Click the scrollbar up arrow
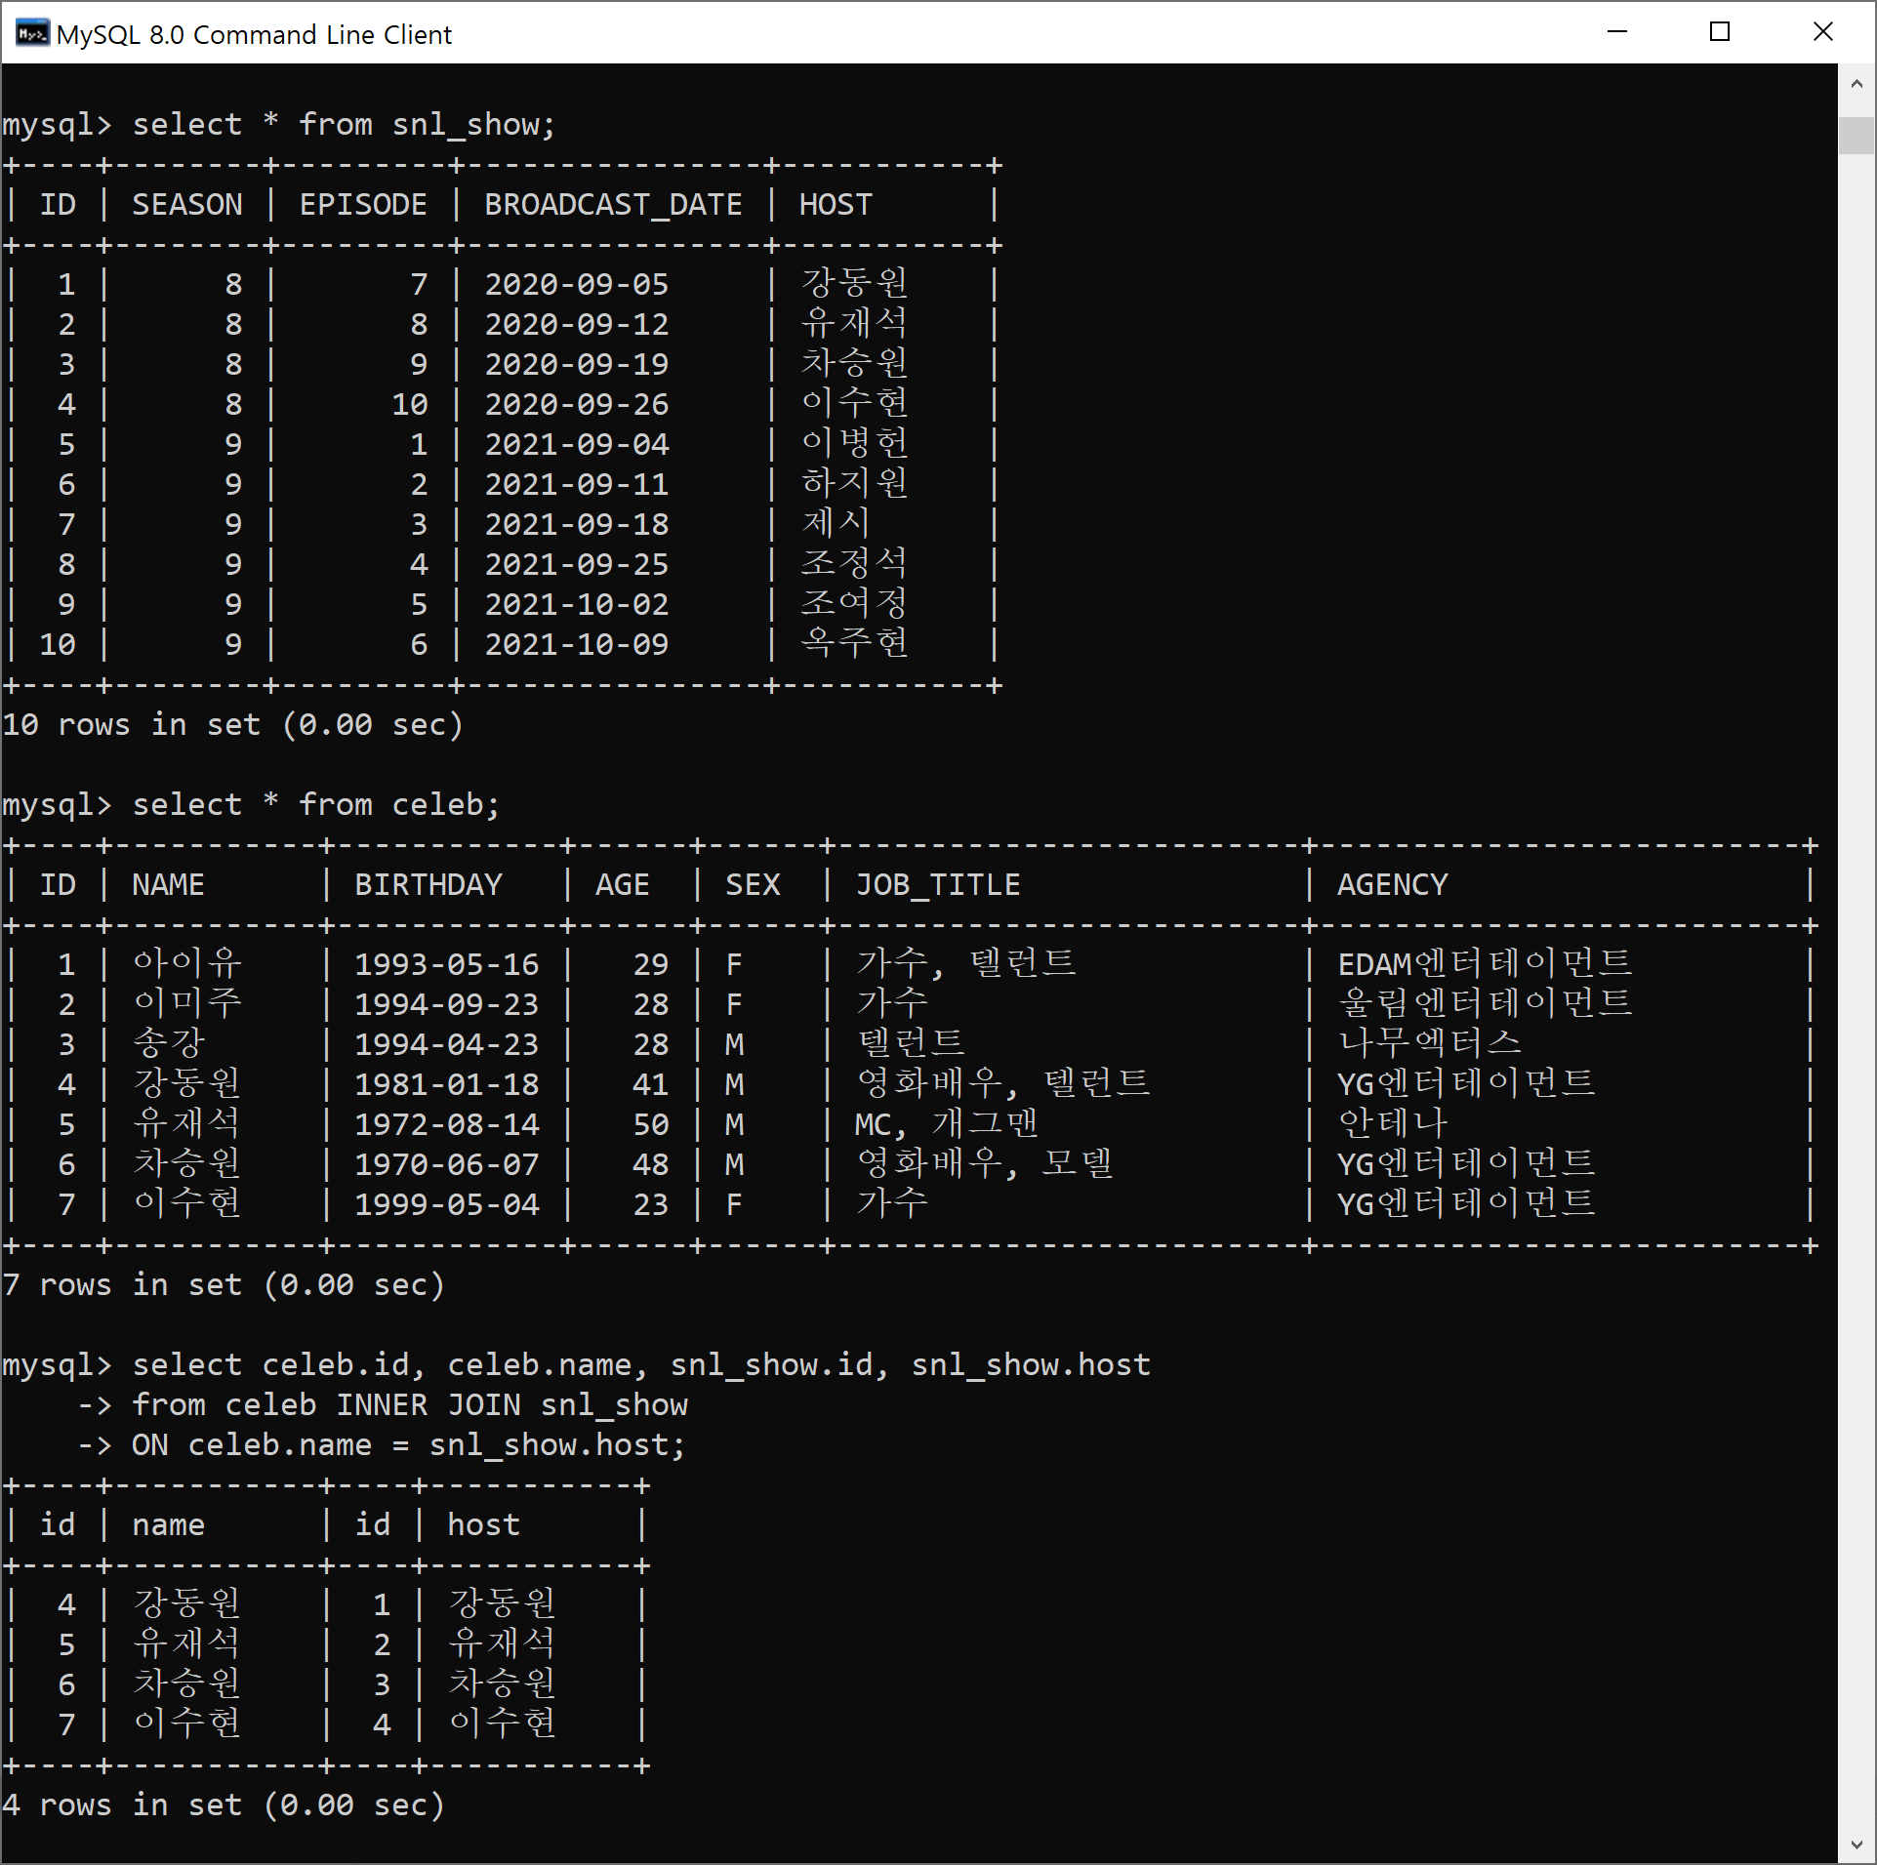This screenshot has height=1865, width=1877. 1857,84
